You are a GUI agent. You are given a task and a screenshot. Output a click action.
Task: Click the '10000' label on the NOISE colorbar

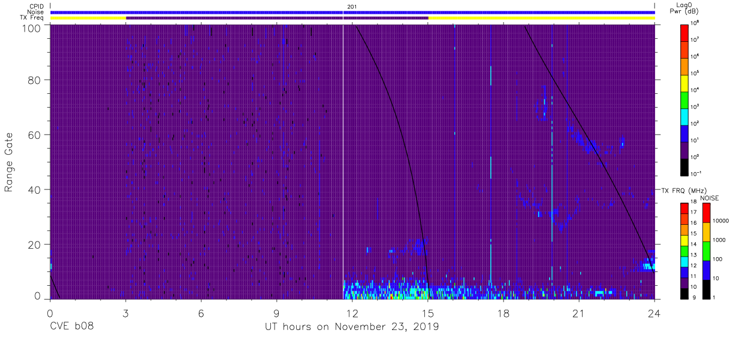pyautogui.click(x=721, y=222)
